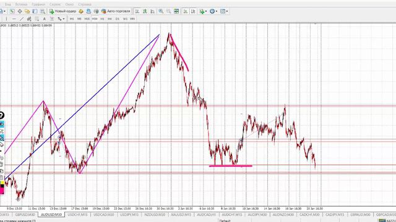Select the horizontal line drawing tool
This screenshot has width=396, height=222.
(x=14, y=18)
